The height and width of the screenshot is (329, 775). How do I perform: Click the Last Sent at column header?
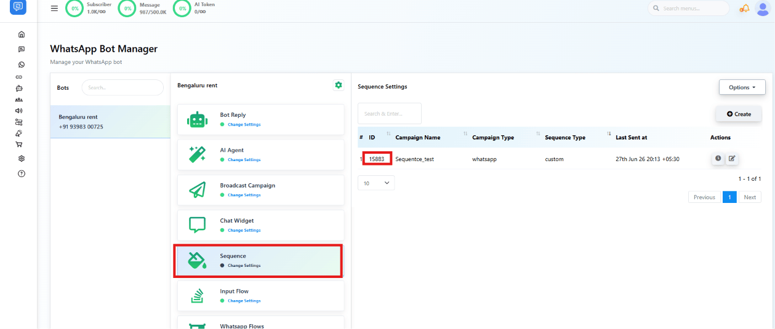click(631, 137)
